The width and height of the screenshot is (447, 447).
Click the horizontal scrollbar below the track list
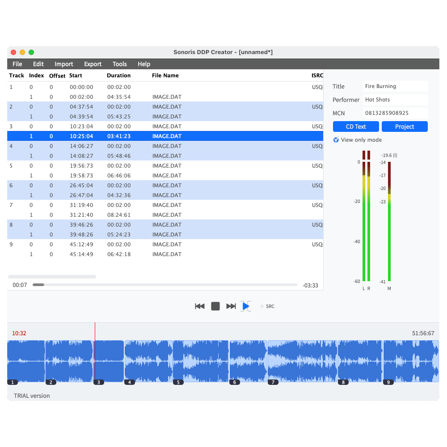51,276
